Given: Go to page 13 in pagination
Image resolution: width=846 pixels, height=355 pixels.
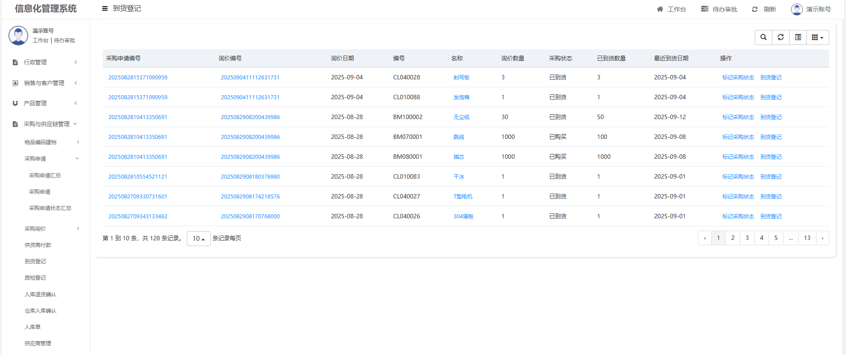Looking at the screenshot, I should pyautogui.click(x=807, y=238).
